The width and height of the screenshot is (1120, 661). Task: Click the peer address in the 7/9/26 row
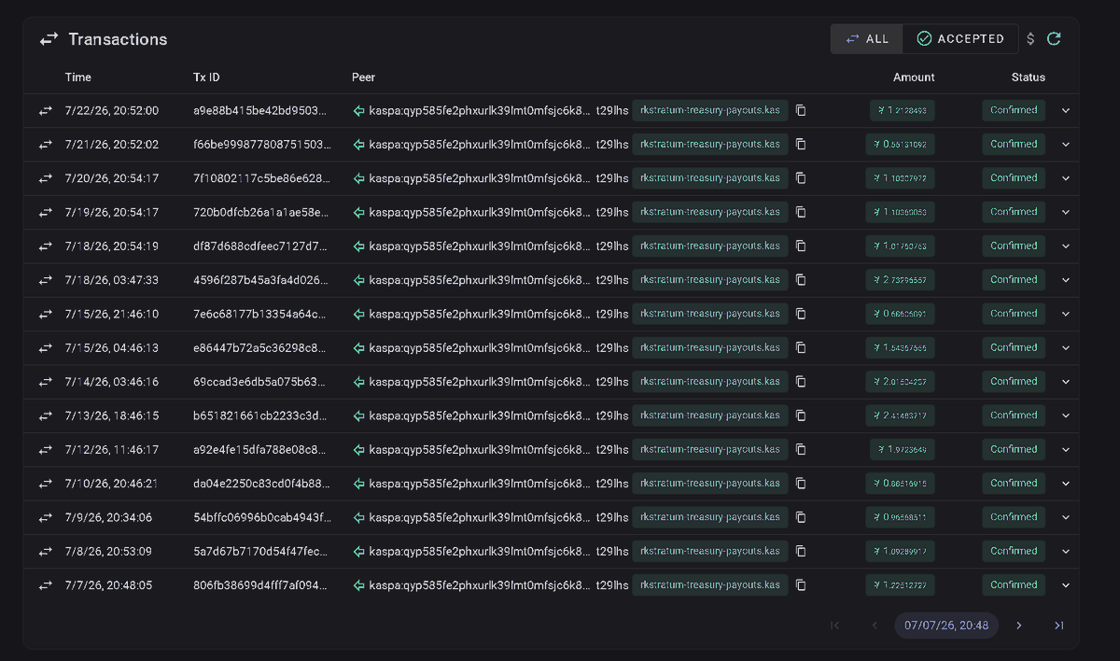[x=498, y=517]
